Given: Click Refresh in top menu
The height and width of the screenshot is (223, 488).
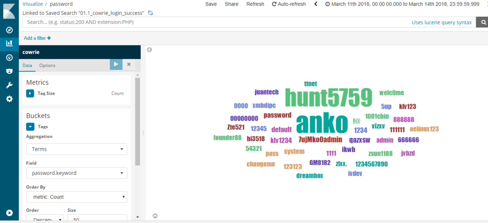Looking at the screenshot, I should click(x=255, y=4).
